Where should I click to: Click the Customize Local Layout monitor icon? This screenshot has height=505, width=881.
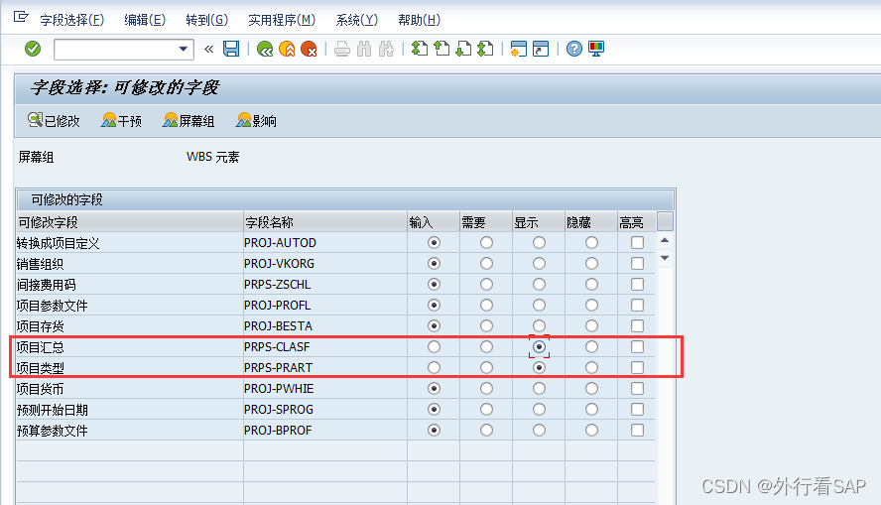[596, 49]
